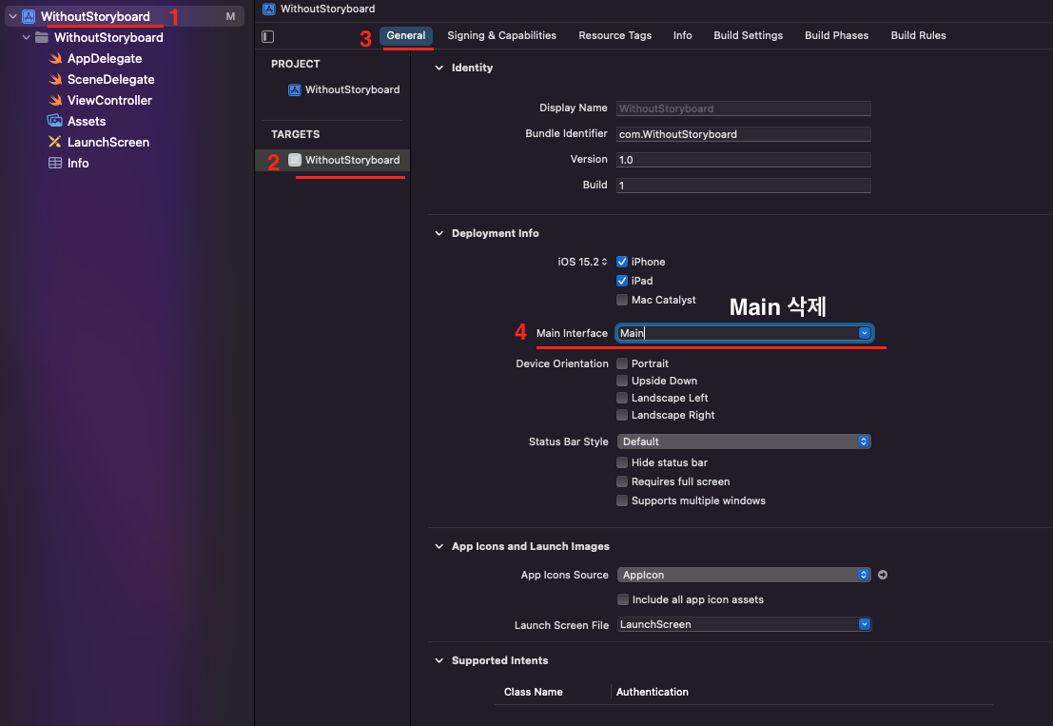This screenshot has width=1053, height=726.
Task: Select Info in the navigator
Action: [78, 163]
